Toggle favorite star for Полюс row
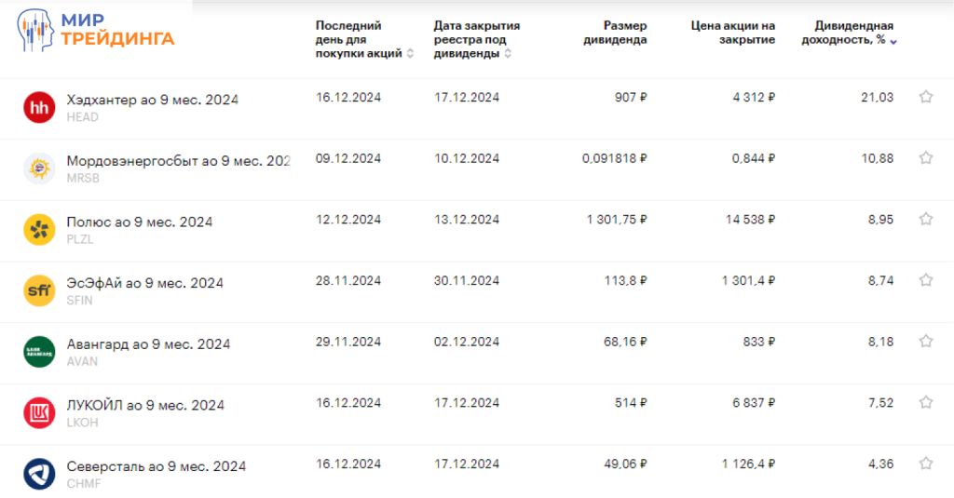 (x=926, y=219)
